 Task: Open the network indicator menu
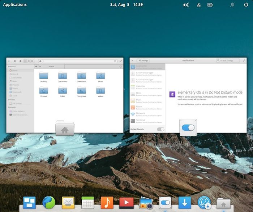click(x=198, y=5)
